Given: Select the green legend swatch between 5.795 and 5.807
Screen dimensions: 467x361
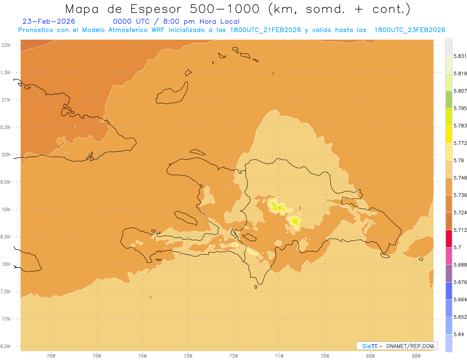Looking at the screenshot, I should (449, 99).
